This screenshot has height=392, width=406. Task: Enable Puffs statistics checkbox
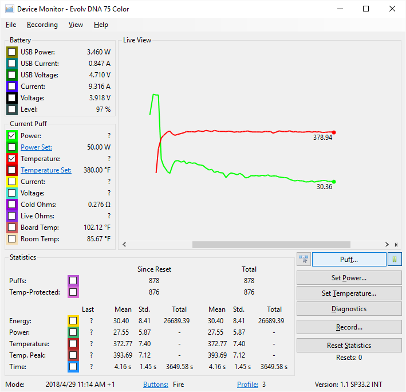(73, 281)
